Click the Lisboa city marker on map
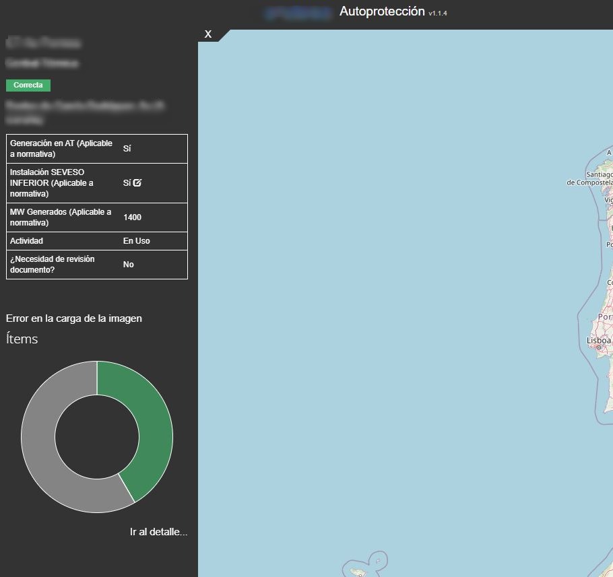The width and height of the screenshot is (613, 577). point(598,347)
